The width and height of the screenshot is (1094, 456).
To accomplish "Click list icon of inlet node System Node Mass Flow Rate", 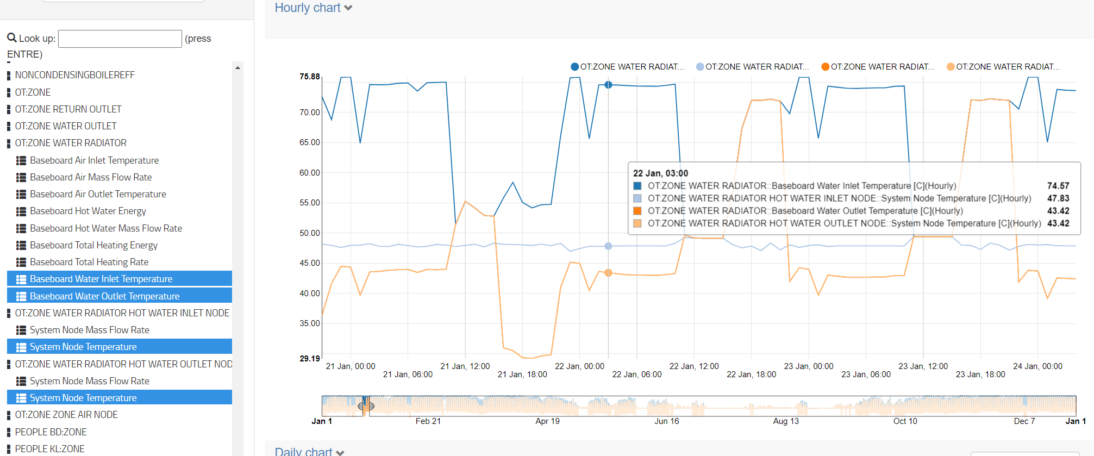I will pos(21,330).
